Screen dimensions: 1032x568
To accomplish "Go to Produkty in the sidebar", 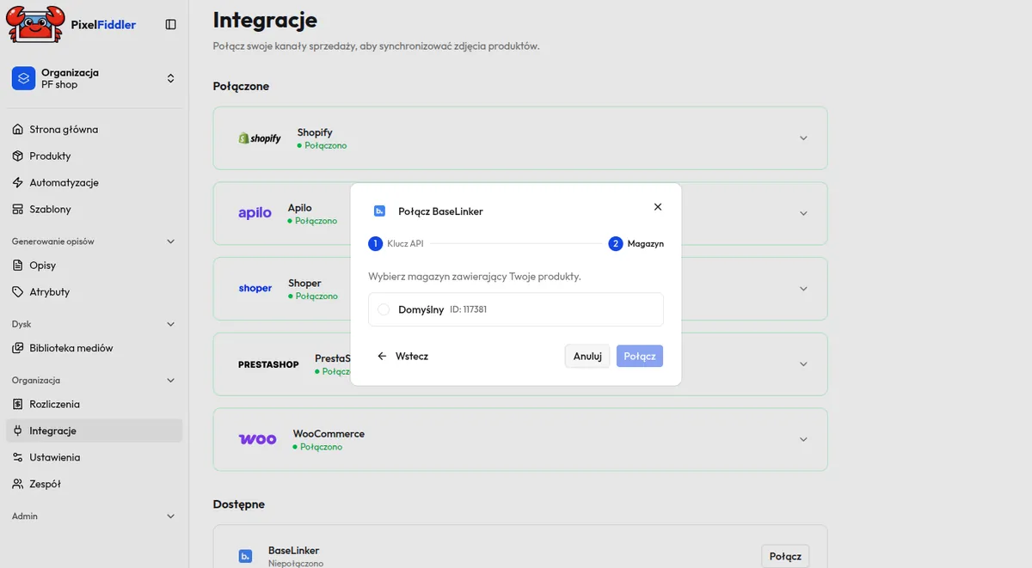I will [95, 156].
